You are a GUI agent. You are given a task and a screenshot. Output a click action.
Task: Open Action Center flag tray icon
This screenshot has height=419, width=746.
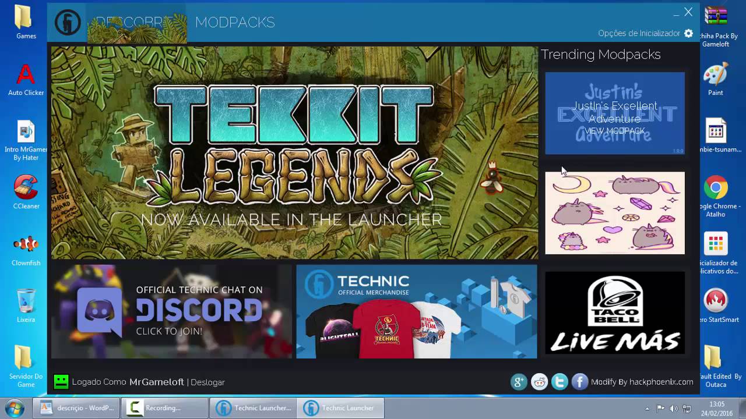pyautogui.click(x=660, y=409)
